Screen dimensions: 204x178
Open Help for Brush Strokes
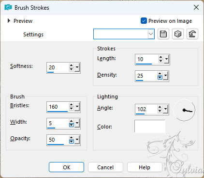[145, 167]
